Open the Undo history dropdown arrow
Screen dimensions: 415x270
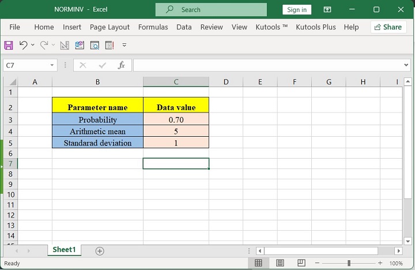point(33,45)
